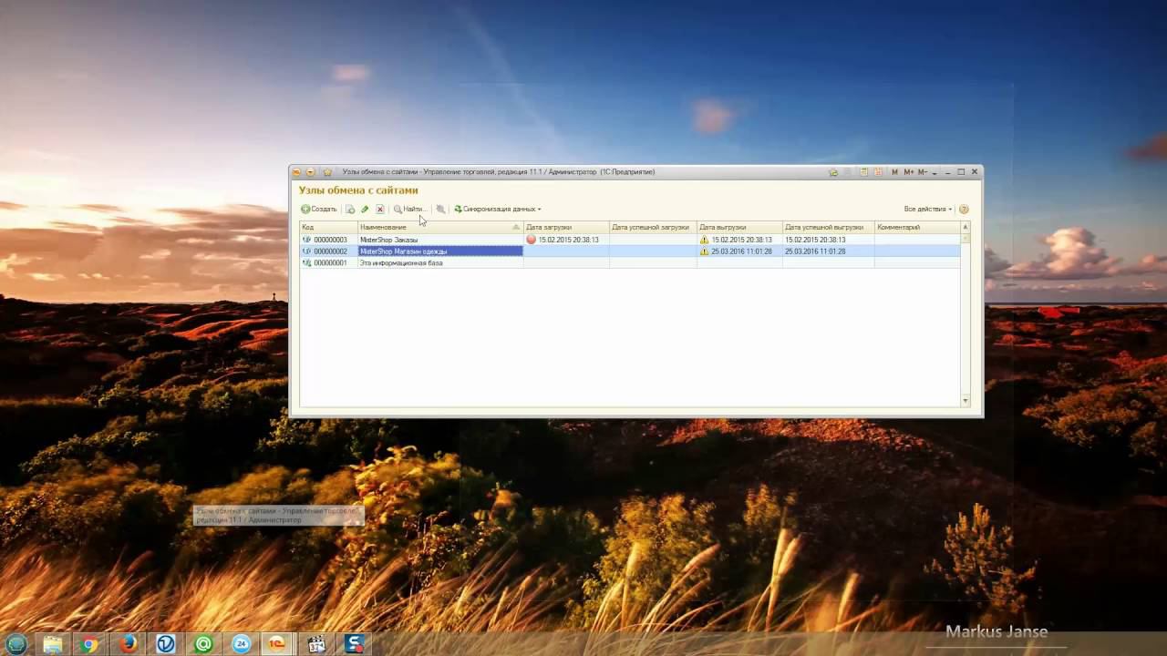Click the Комментарий column header
This screenshot has height=656, width=1167.
[x=916, y=227]
